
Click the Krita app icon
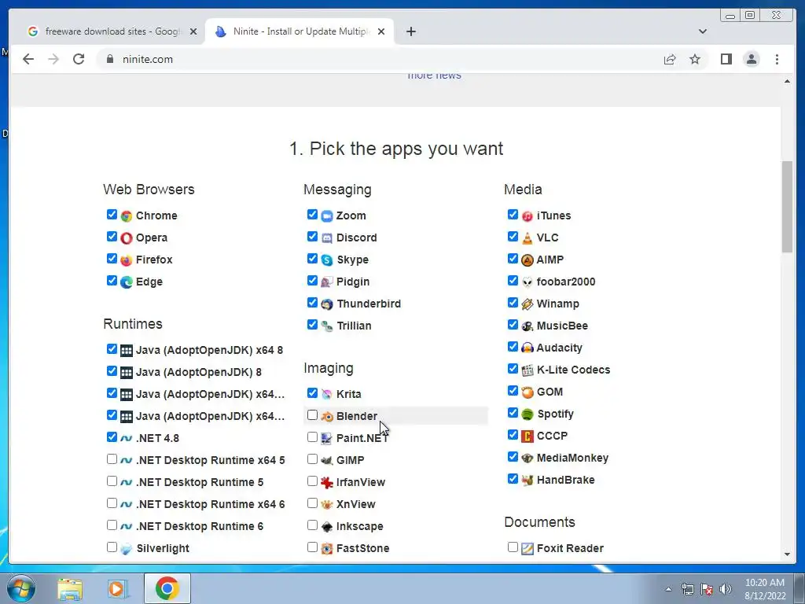coord(326,395)
